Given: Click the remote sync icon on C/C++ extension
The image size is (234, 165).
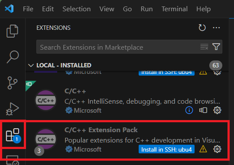Looking at the screenshot, I should [203, 110].
